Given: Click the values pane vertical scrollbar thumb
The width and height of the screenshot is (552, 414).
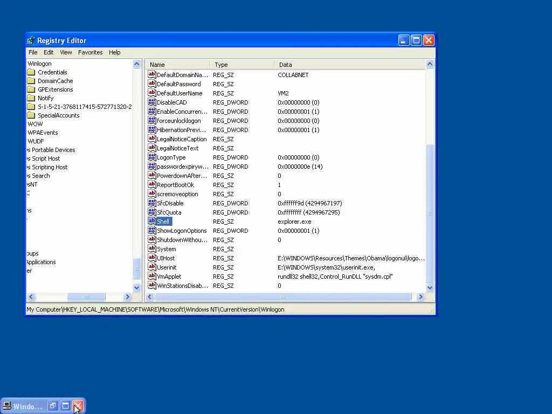Looking at the screenshot, I should (x=430, y=213).
